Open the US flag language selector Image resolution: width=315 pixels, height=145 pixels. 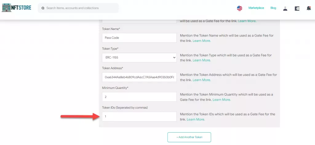239,8
